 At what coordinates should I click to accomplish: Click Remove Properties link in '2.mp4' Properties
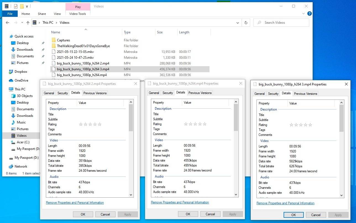(x=75, y=203)
